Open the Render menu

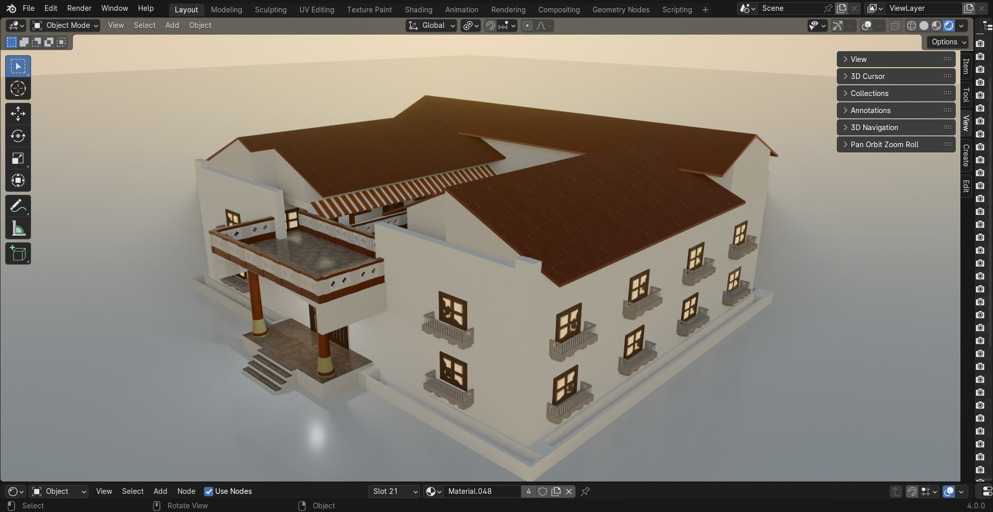click(x=79, y=8)
